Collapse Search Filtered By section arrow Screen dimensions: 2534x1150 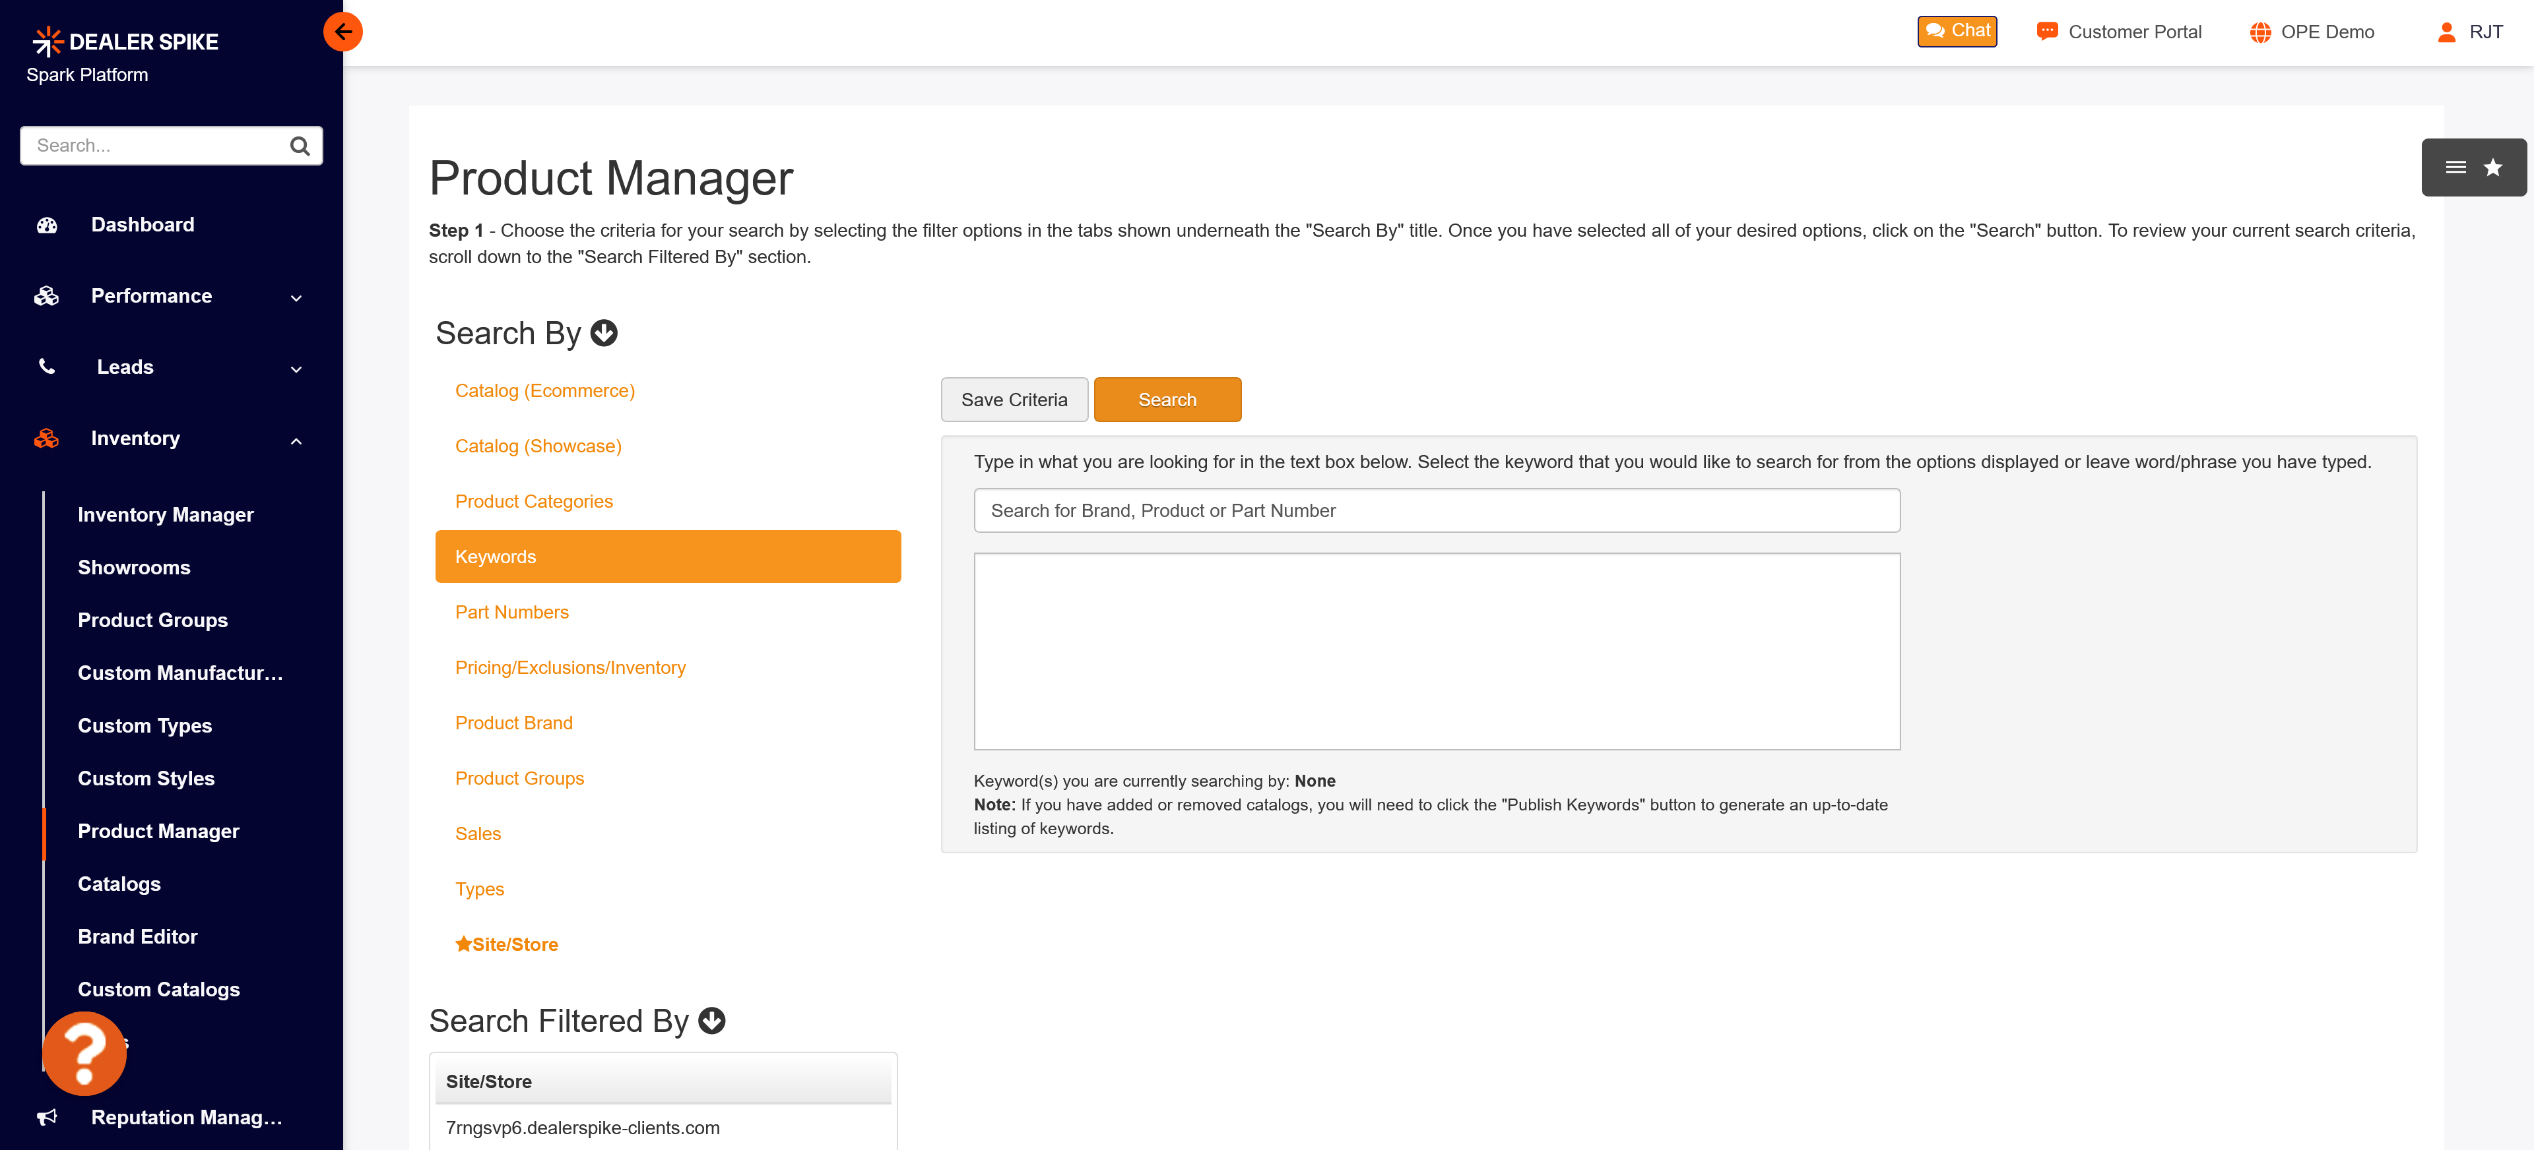tap(711, 1021)
